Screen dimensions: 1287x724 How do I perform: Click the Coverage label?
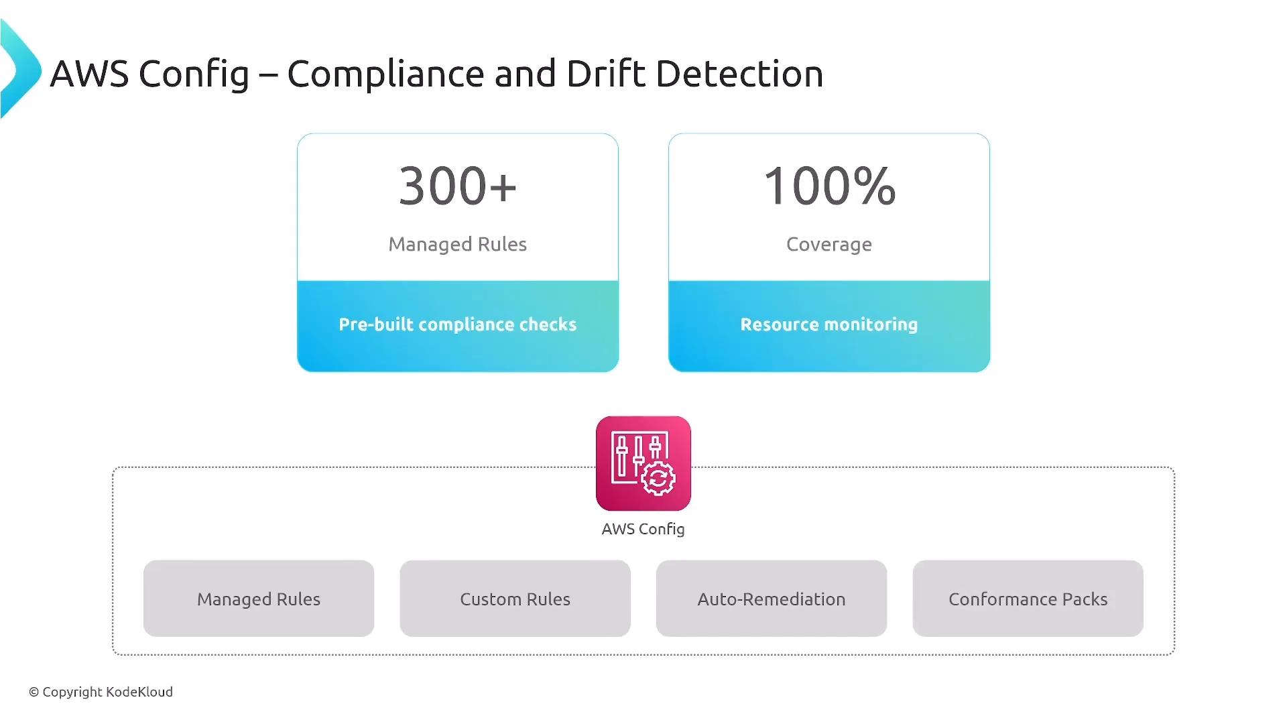(829, 245)
